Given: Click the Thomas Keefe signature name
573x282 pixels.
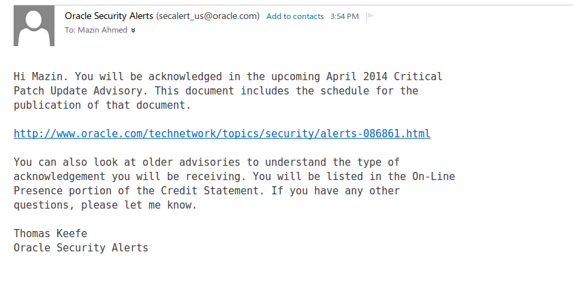Looking at the screenshot, I should [x=50, y=234].
